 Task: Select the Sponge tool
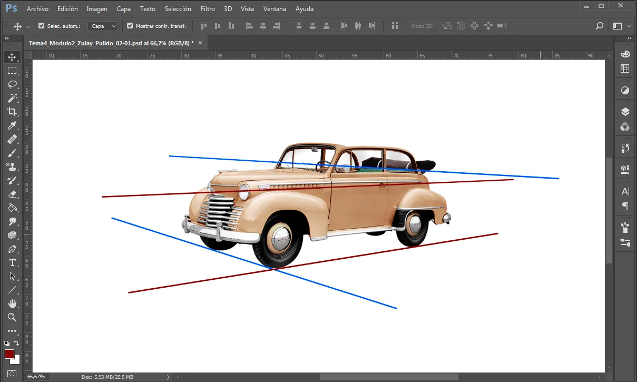[x=12, y=235]
